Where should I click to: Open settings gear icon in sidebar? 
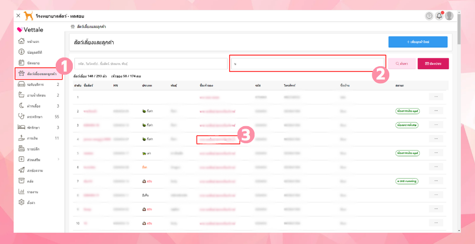pos(21,202)
